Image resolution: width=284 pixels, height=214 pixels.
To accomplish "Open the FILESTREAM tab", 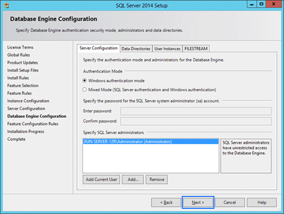I will 196,49.
